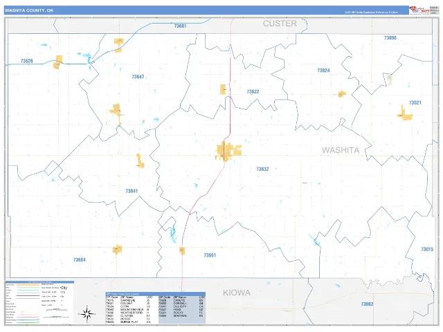Select ZIP code label 73626
443x332 pixels.
tap(26, 61)
